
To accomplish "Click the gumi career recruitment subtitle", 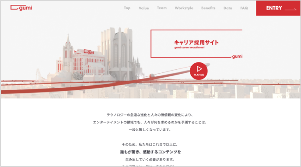I will tap(189, 48).
